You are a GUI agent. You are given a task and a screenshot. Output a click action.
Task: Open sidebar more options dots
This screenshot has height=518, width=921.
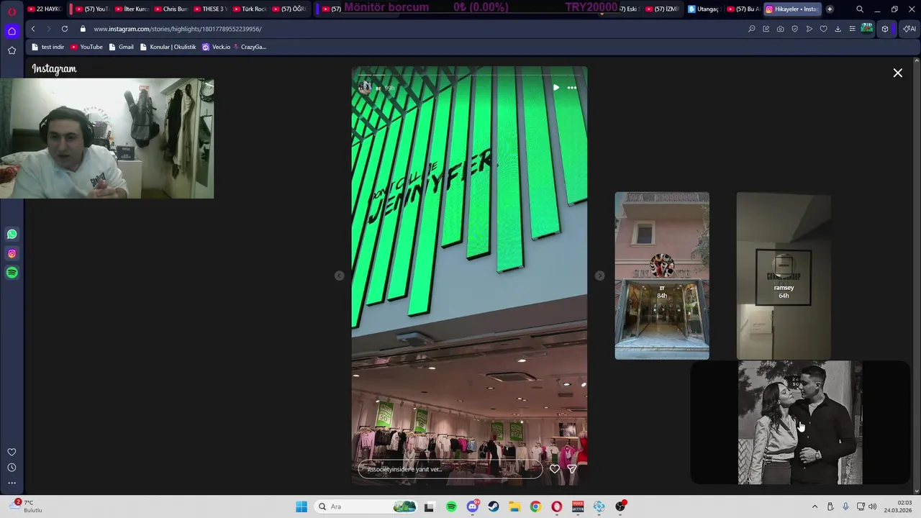(12, 483)
